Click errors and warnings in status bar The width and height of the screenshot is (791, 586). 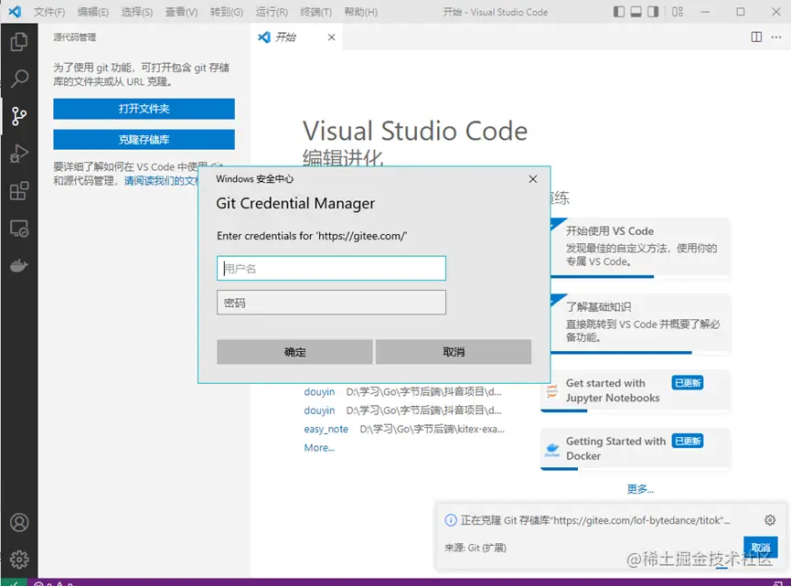pos(53,583)
